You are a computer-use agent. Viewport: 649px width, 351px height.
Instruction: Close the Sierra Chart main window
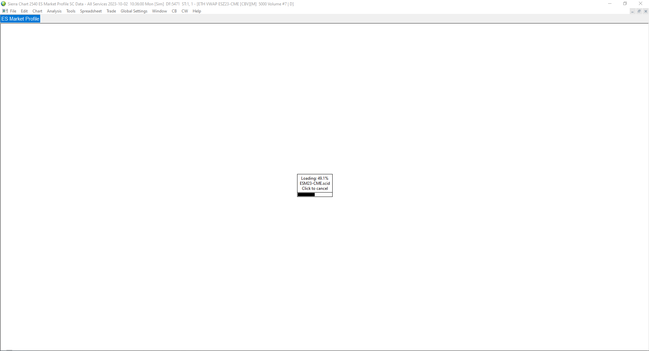tap(641, 4)
